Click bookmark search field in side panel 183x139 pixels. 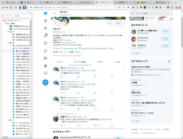tap(17, 16)
